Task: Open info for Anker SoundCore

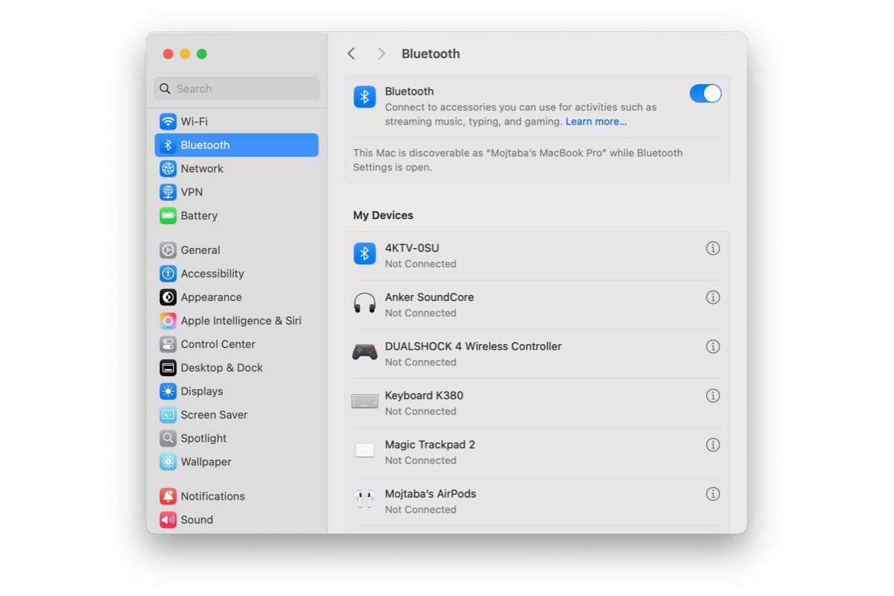Action: point(713,297)
